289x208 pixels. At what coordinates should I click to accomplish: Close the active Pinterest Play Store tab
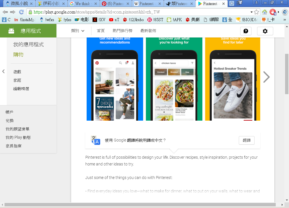(x=224, y=4)
